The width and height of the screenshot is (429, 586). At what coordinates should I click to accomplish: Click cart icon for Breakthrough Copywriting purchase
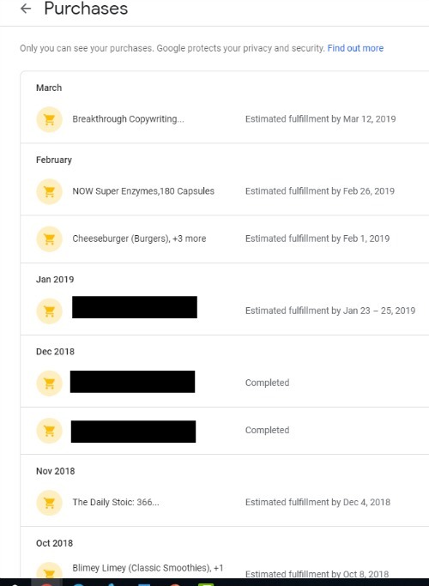49,119
